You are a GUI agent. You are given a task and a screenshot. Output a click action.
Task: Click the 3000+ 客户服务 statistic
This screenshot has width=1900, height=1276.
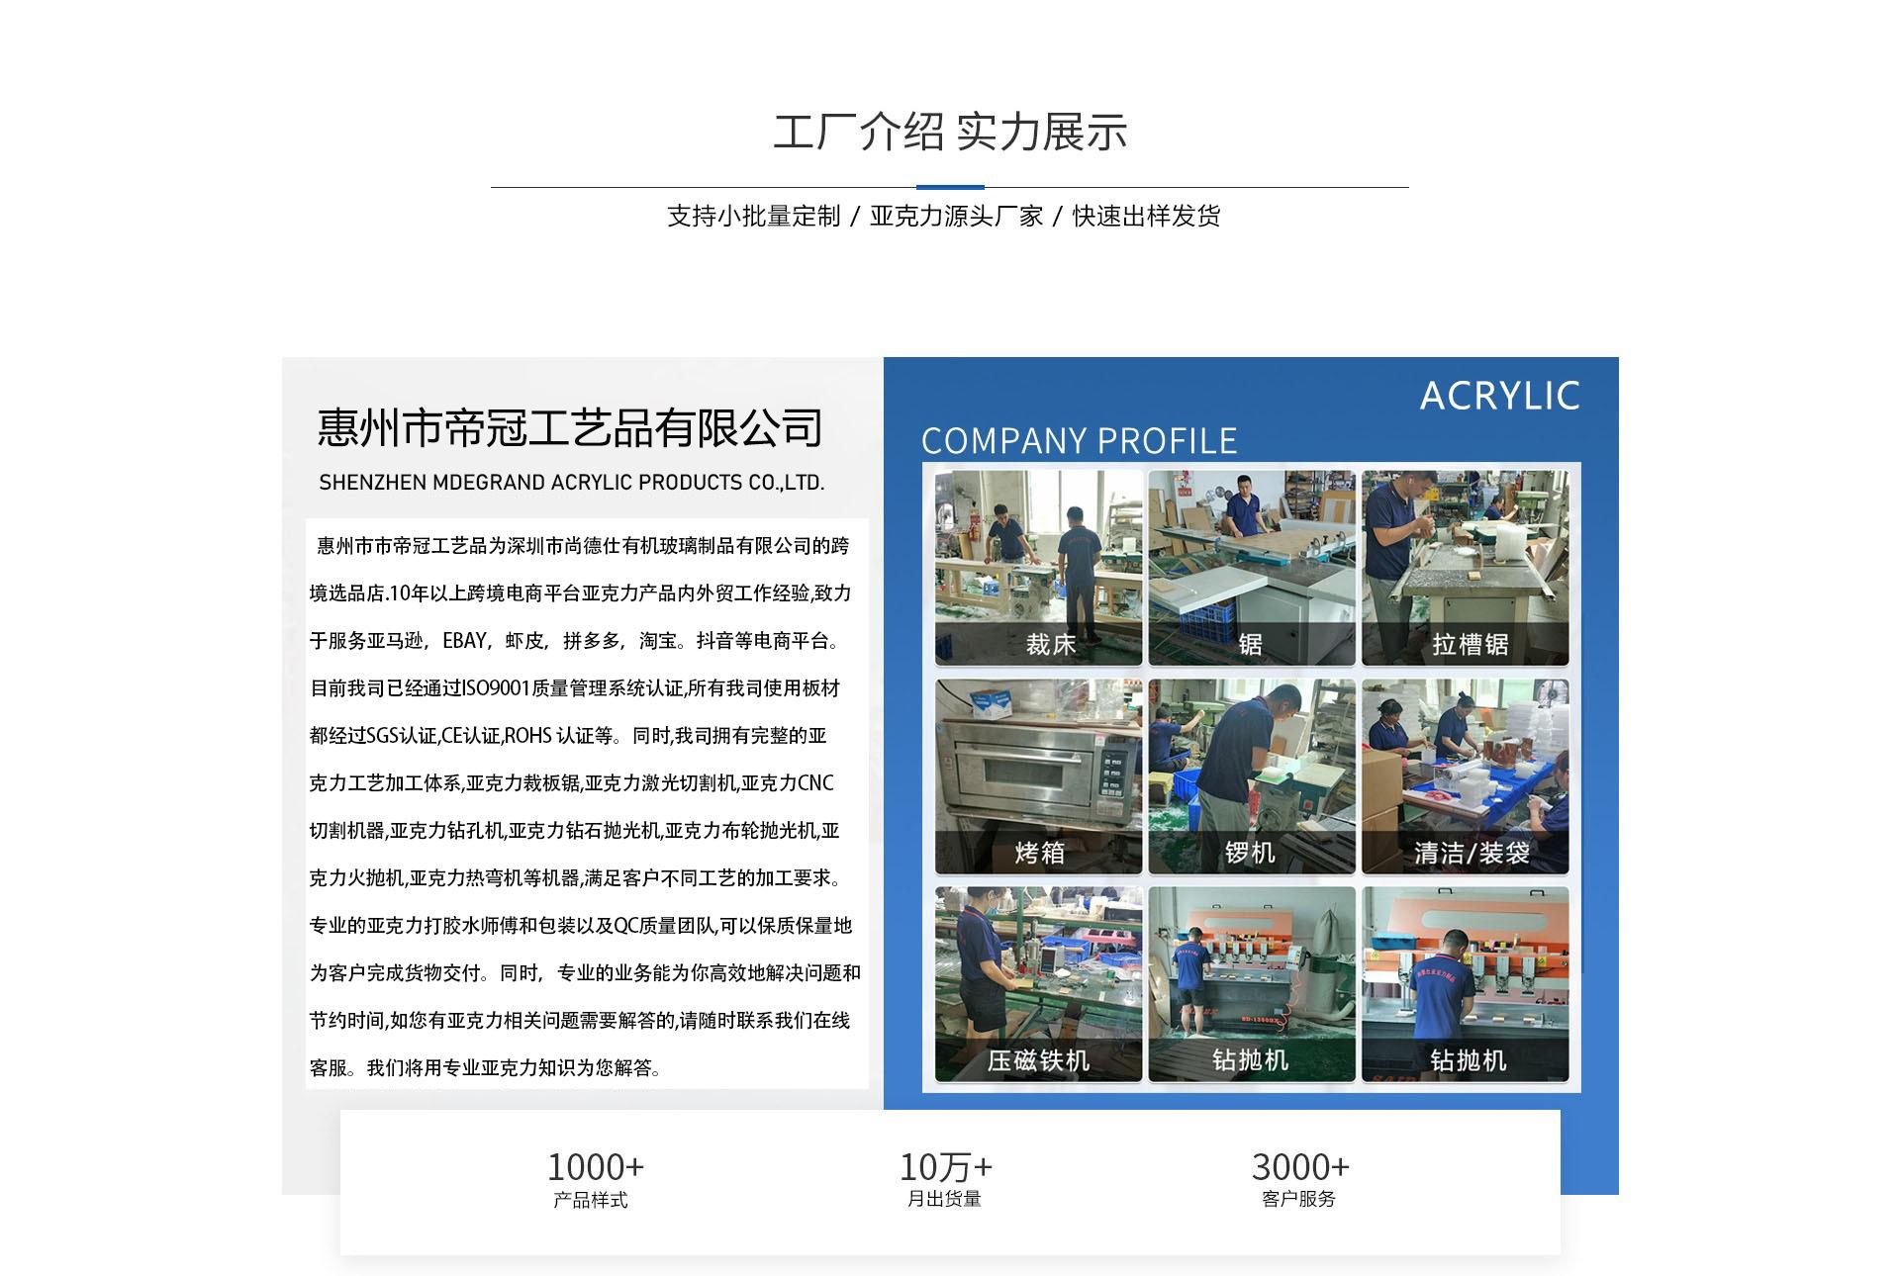1299,1179
